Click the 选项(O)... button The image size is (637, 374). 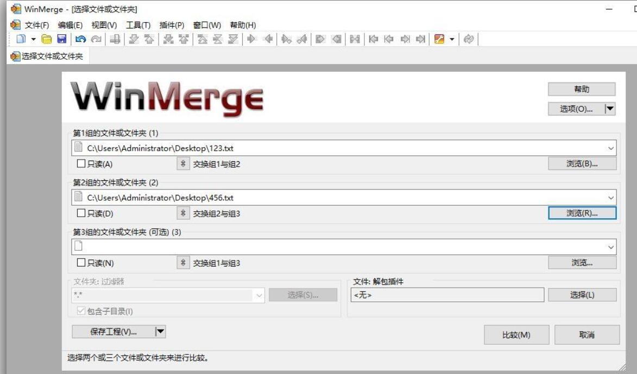(x=576, y=109)
